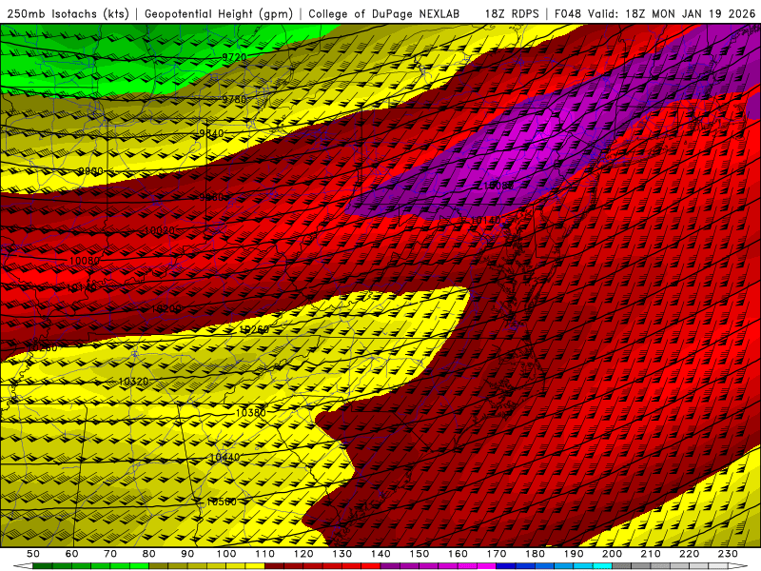Click the 190 value on the color scale
This screenshot has height=571, width=761.
pyautogui.click(x=574, y=554)
